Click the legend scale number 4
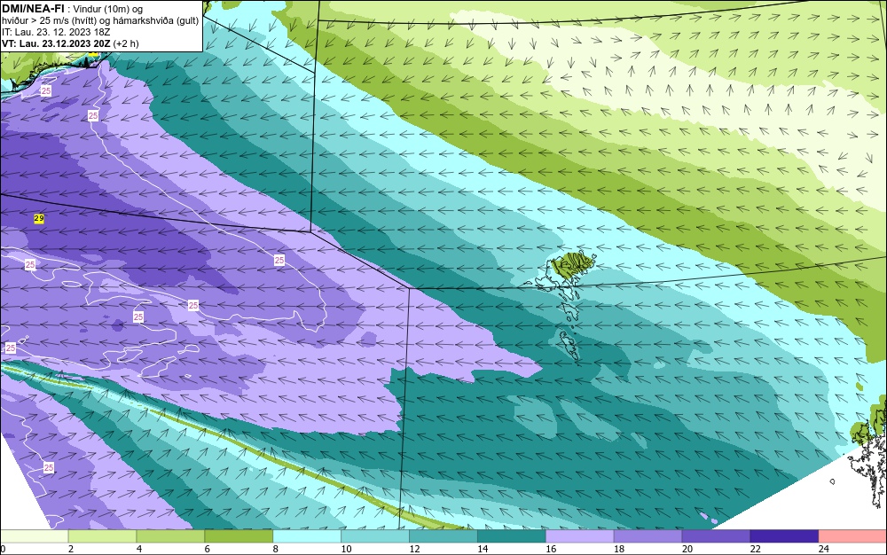The height and width of the screenshot is (555, 887). (x=139, y=549)
